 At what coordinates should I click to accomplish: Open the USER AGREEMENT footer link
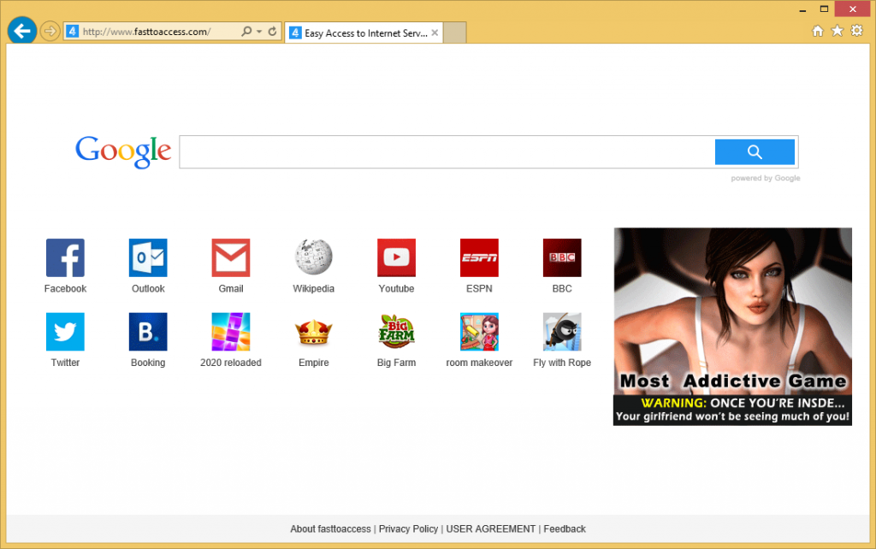[490, 529]
